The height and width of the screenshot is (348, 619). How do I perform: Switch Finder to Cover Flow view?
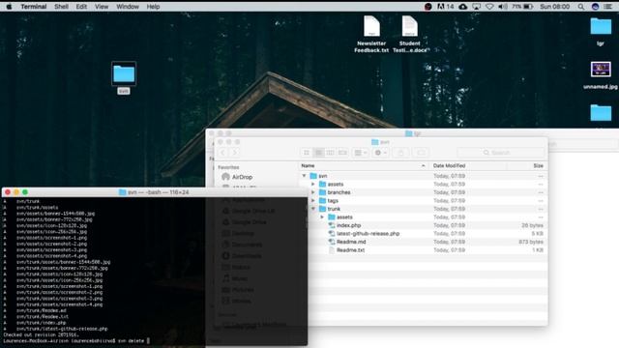pyautogui.click(x=342, y=153)
